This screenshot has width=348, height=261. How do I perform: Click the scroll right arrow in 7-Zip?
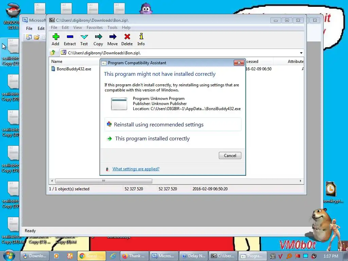pos(300,181)
